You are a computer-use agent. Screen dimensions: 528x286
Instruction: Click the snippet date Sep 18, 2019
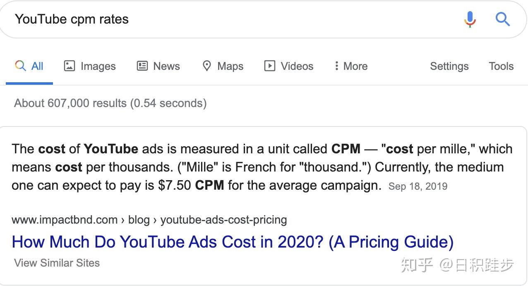click(x=418, y=186)
